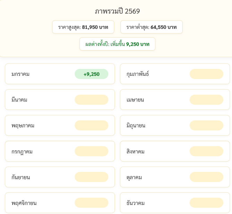Click the ราคาสูงสุด 81,950 บาท chip
232x214 pixels.
tap(83, 27)
